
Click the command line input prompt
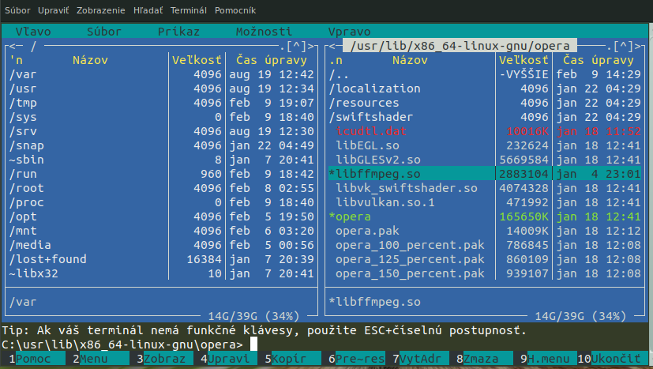[x=251, y=345]
